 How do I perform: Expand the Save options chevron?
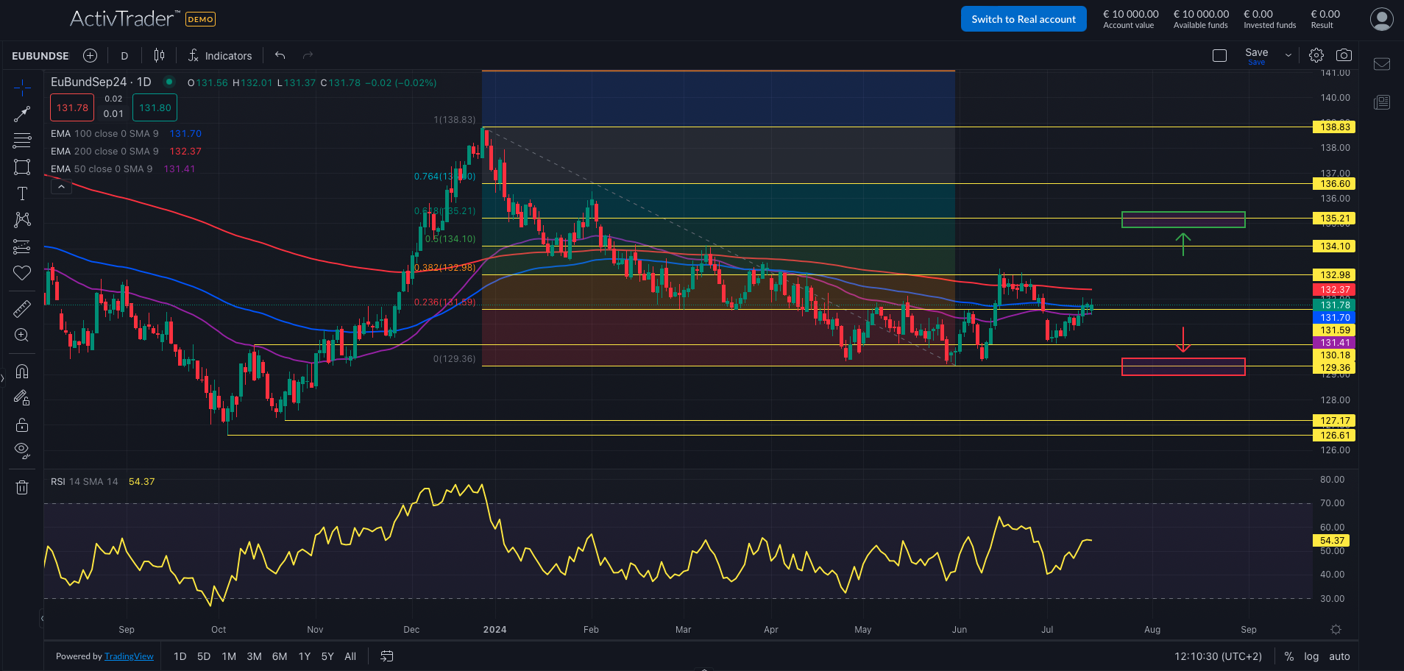(1288, 54)
